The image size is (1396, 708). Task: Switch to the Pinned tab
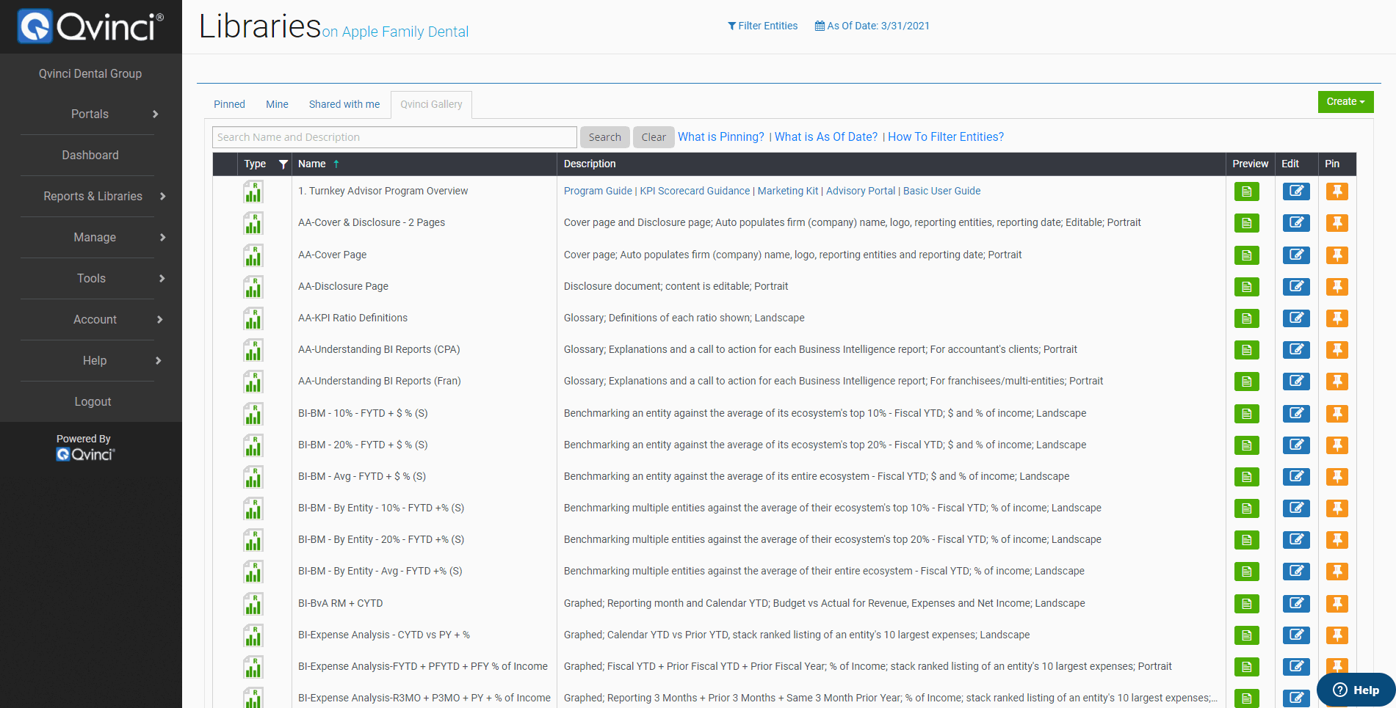click(x=229, y=104)
